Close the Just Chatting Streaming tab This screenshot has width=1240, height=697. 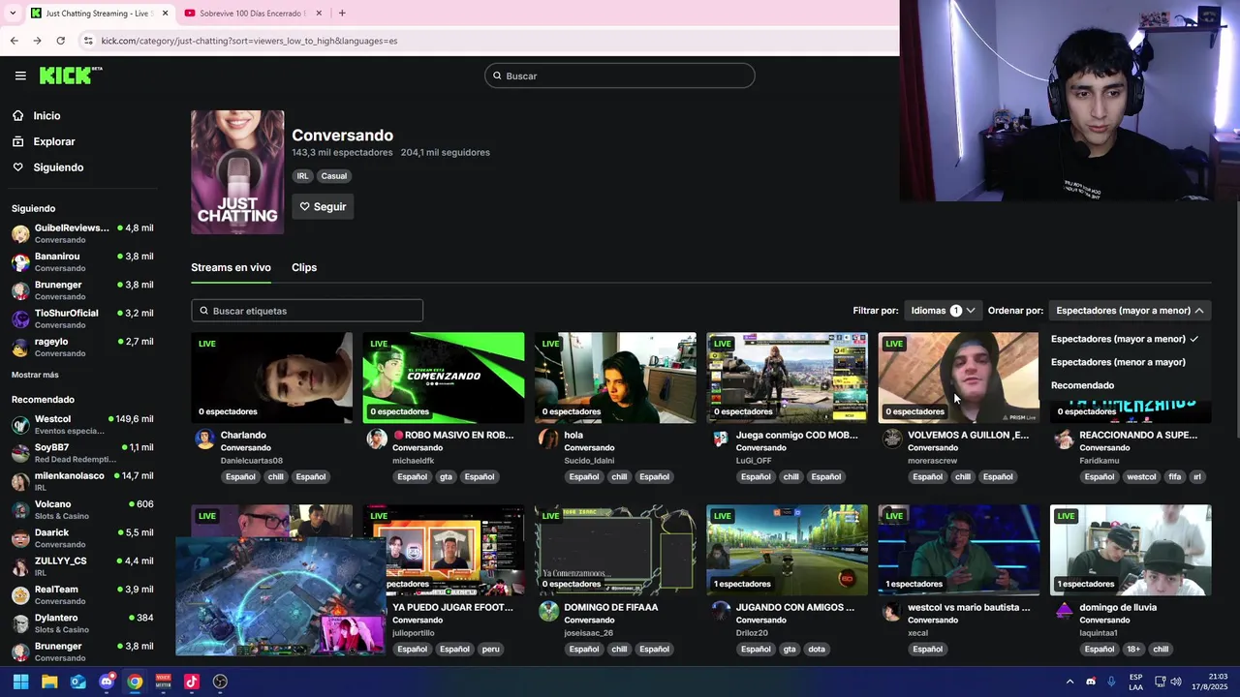coord(165,13)
